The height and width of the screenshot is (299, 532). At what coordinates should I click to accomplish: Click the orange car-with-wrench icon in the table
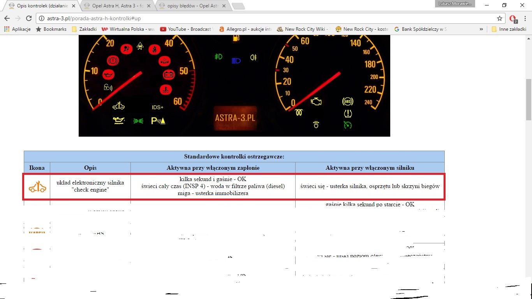tap(37, 188)
